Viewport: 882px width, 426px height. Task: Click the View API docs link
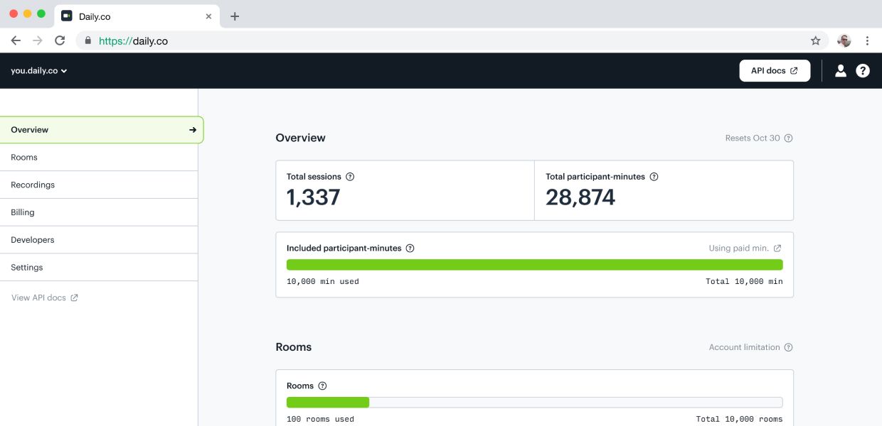click(x=39, y=297)
